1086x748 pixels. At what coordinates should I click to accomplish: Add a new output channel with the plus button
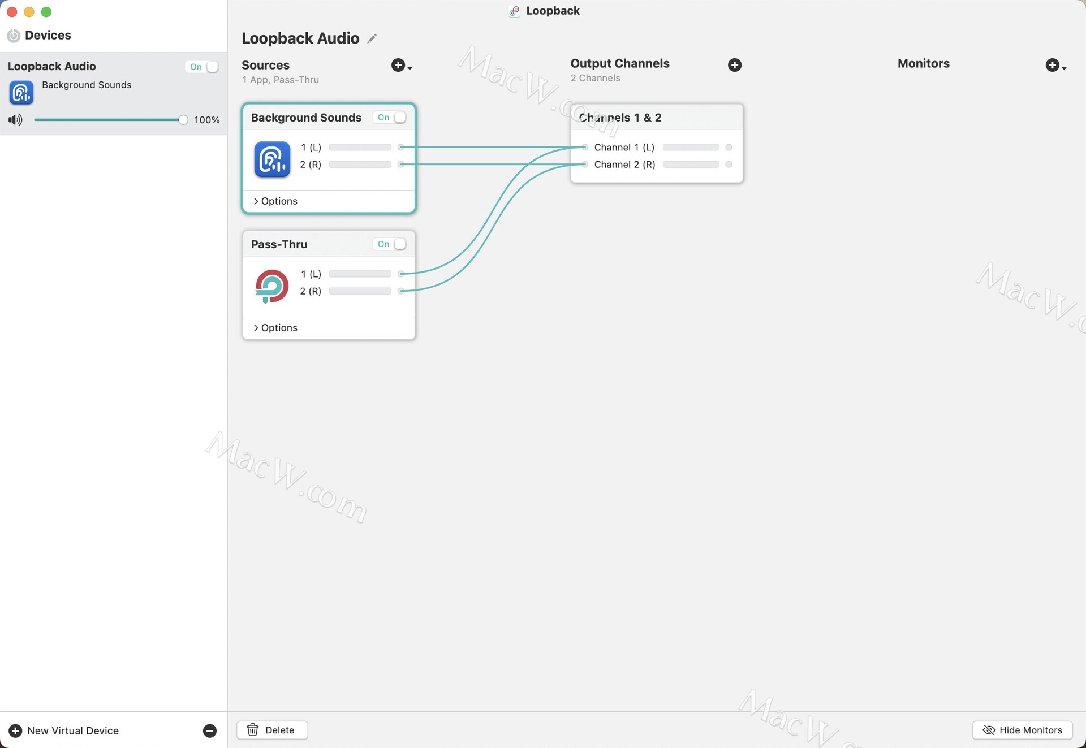click(x=735, y=65)
